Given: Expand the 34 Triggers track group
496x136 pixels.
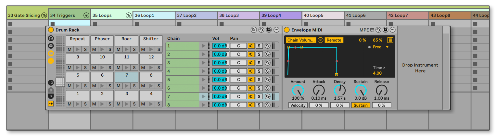Looking at the screenshot, I should tap(86, 15).
